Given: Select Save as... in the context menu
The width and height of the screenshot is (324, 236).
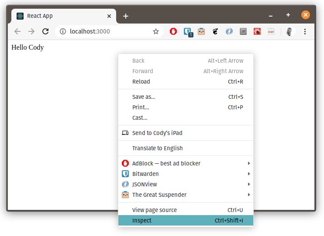Looking at the screenshot, I should tap(144, 97).
